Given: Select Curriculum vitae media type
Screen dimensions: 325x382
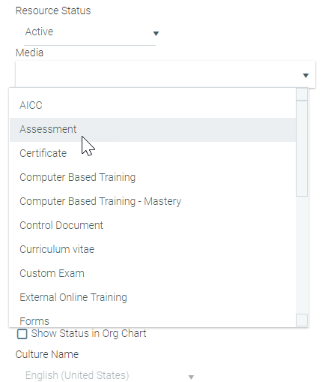Looking at the screenshot, I should [153, 249].
